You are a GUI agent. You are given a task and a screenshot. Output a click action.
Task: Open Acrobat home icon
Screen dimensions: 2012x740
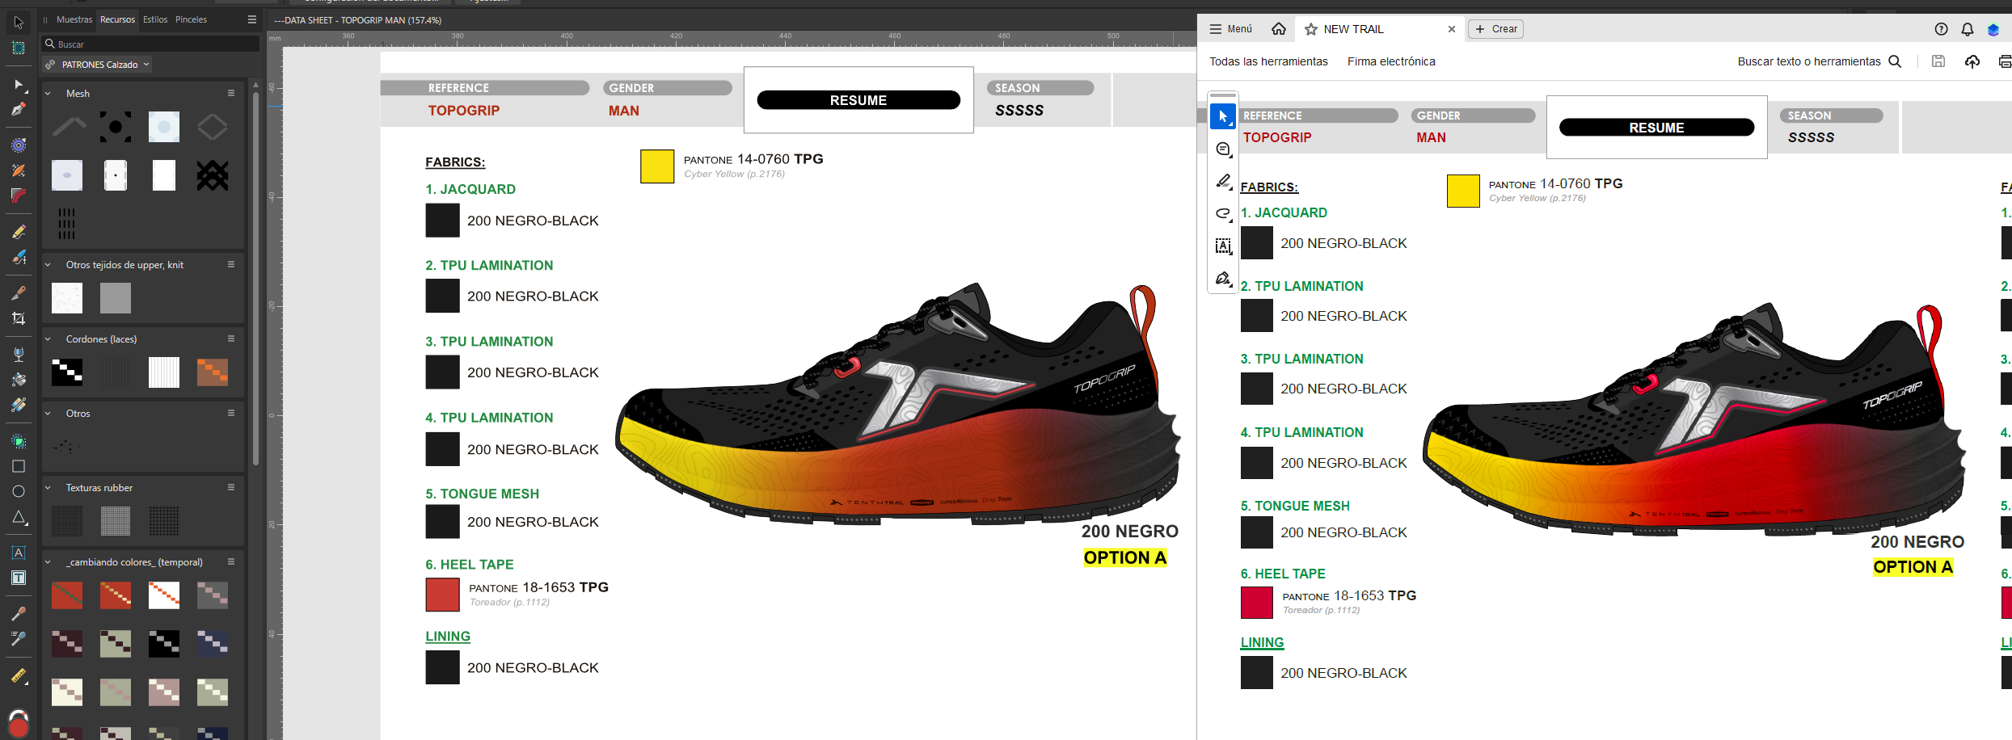click(x=1279, y=29)
